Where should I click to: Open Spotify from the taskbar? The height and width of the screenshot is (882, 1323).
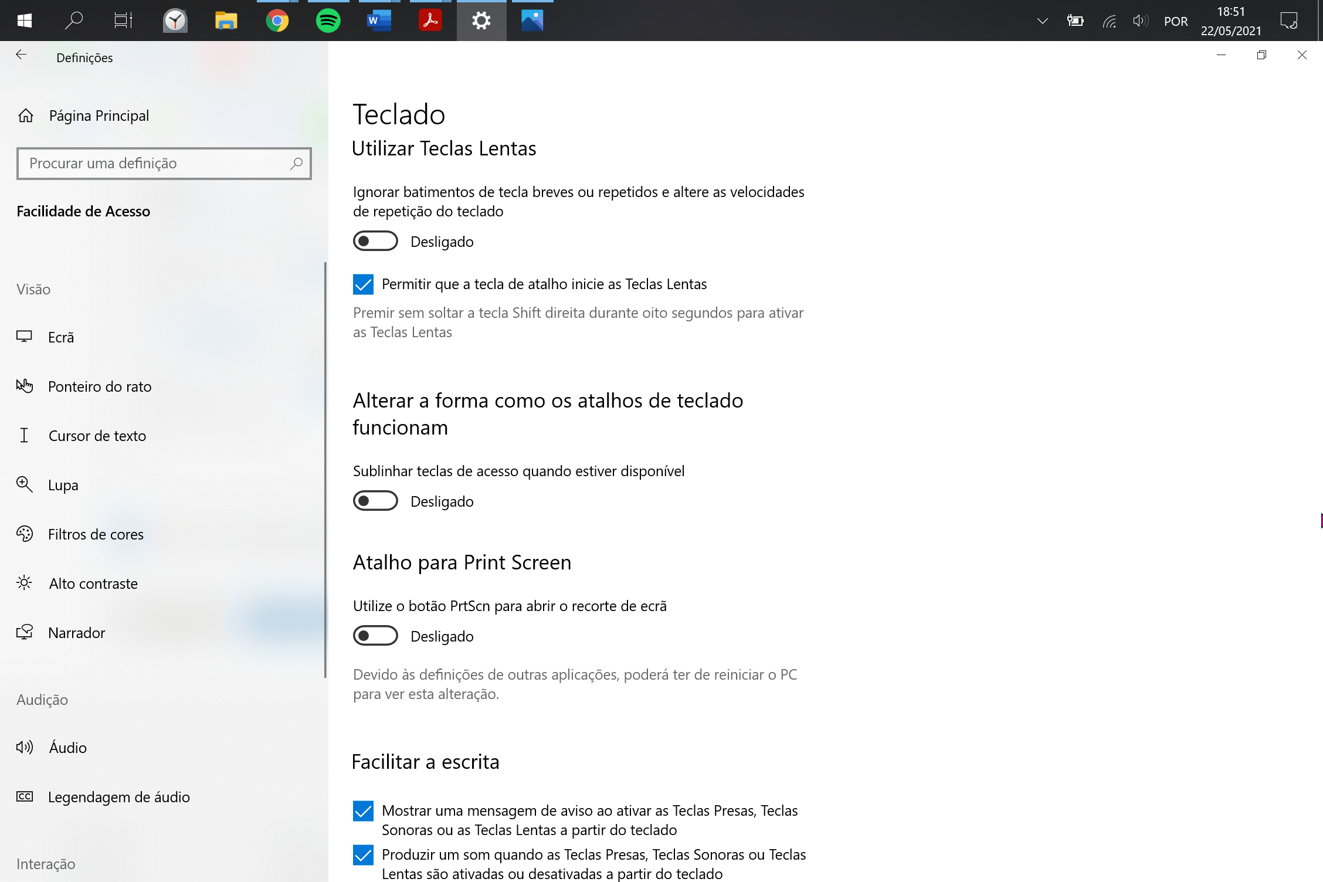[328, 21]
